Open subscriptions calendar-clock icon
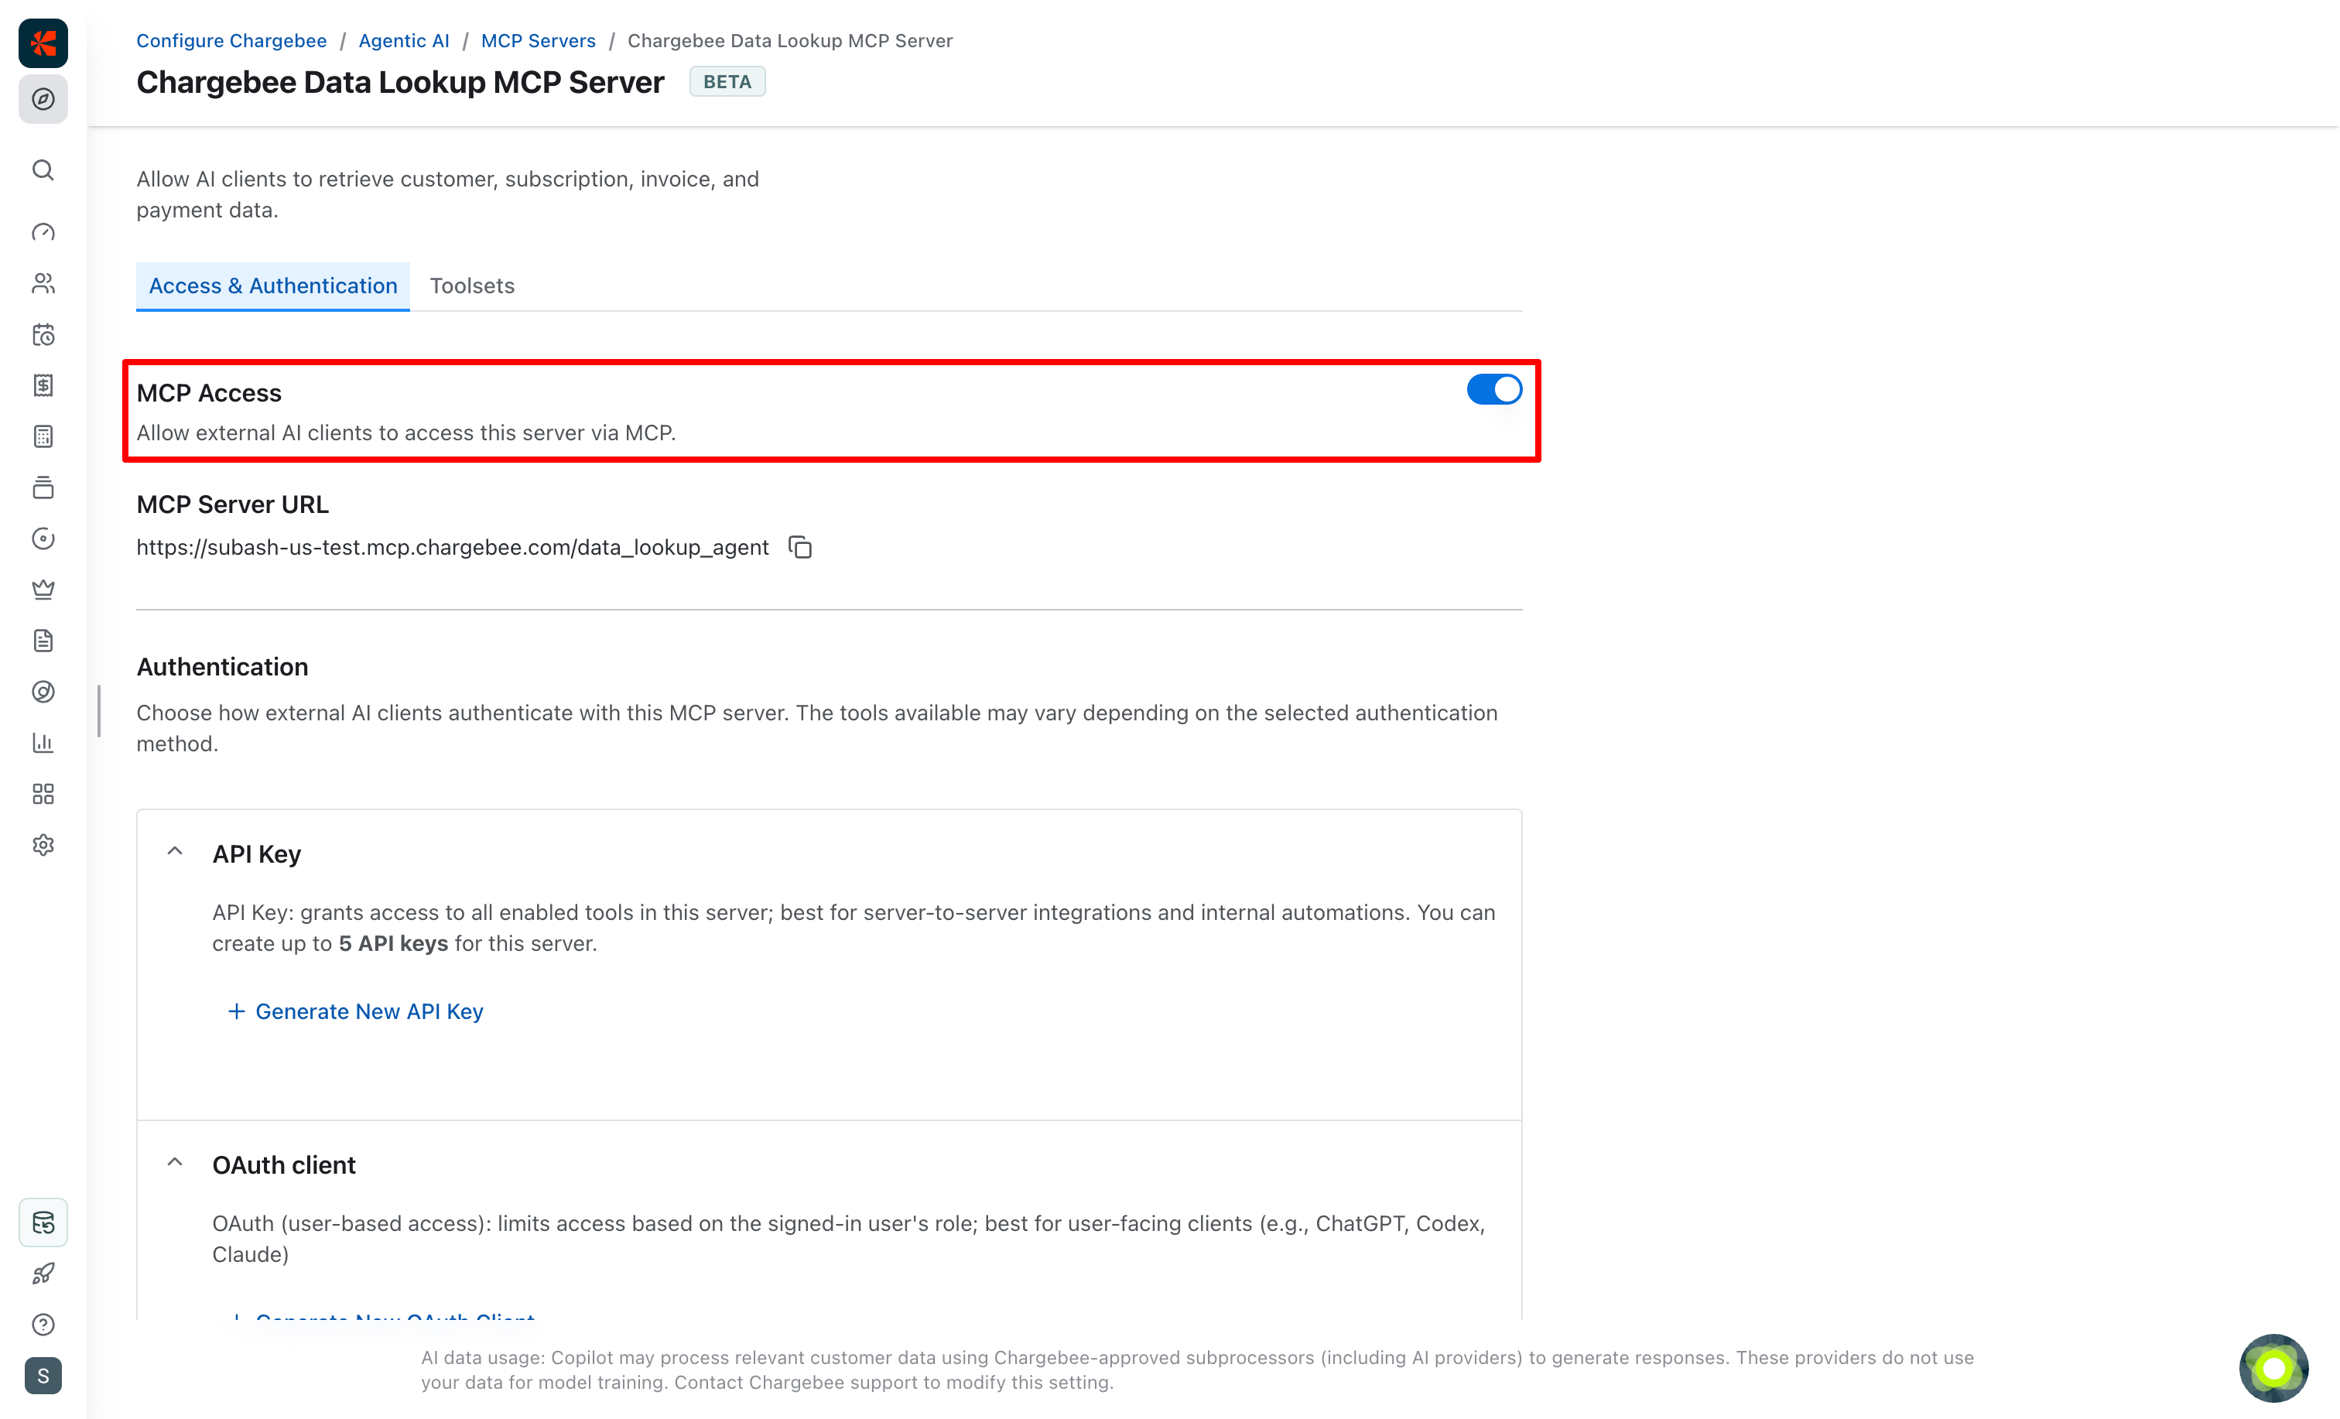The height and width of the screenshot is (1419, 2340). (x=43, y=334)
